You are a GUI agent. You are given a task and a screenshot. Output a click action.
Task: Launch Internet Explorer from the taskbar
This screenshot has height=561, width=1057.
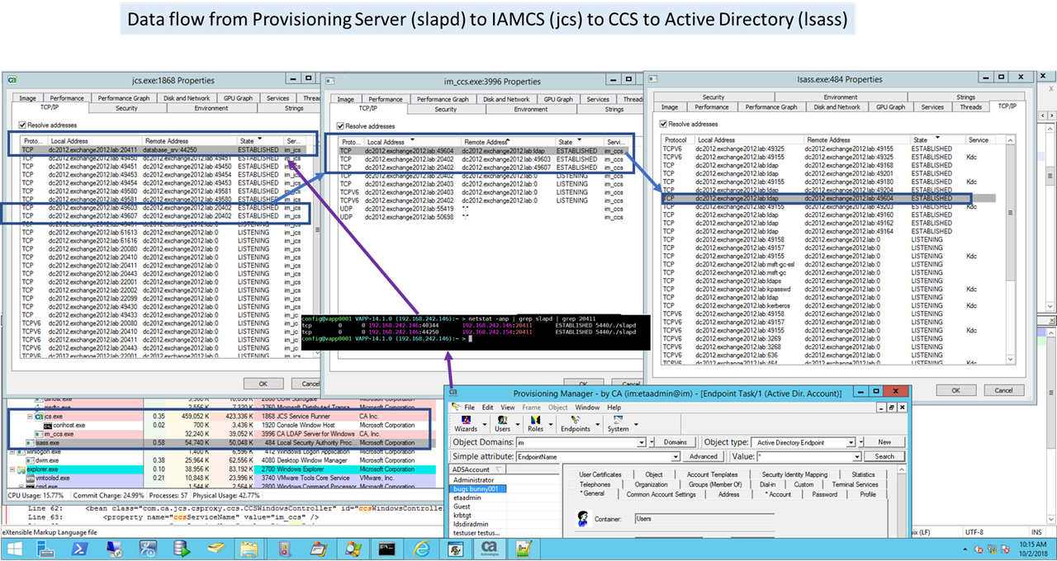pyautogui.click(x=420, y=548)
